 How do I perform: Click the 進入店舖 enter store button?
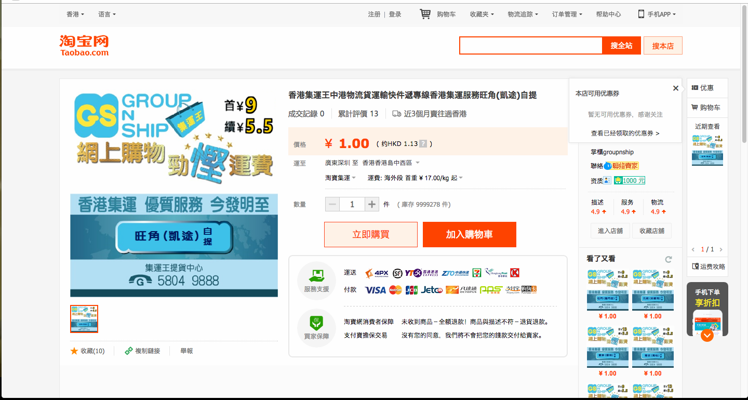click(x=610, y=231)
